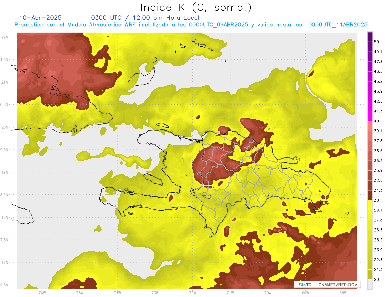The height and width of the screenshot is (297, 385).
Task: Click the longitude axis label "69W"
Action: [x=305, y=293]
